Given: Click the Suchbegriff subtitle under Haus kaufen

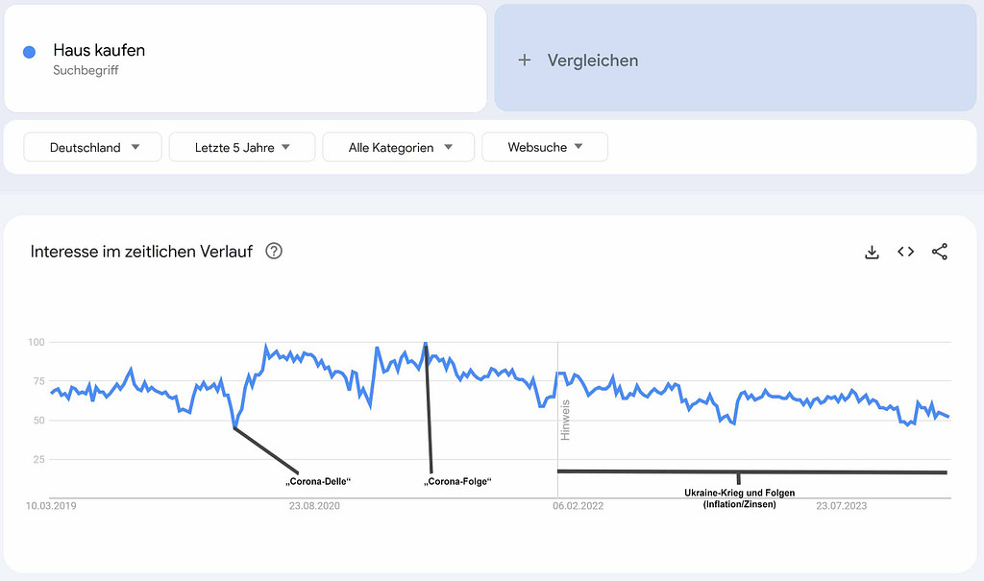Looking at the screenshot, I should (86, 70).
